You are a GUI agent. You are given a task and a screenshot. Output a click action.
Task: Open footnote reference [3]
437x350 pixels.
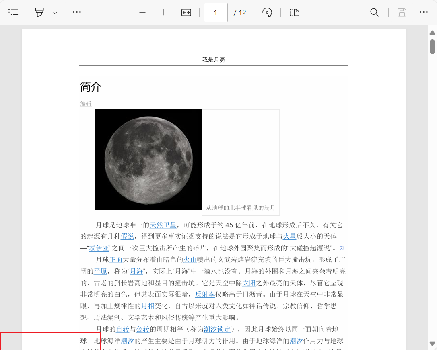[342, 248]
